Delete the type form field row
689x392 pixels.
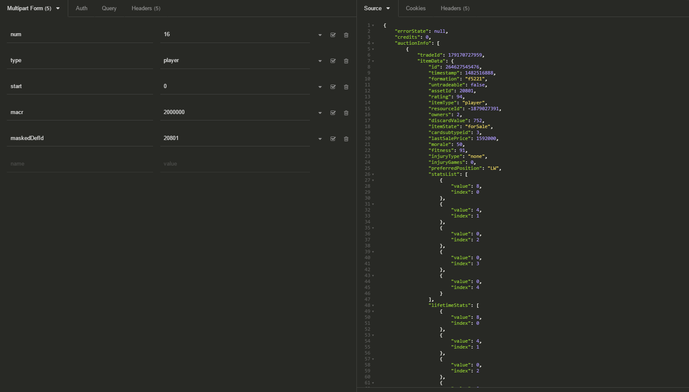coord(346,61)
